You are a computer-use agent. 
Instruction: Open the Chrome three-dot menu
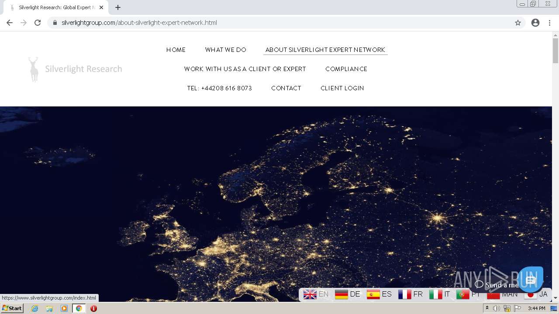click(x=549, y=23)
